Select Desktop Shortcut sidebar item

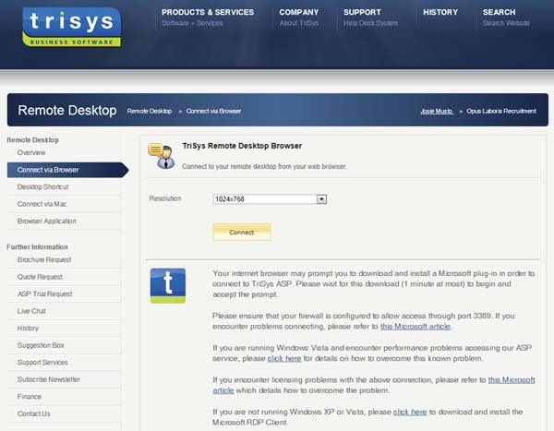(42, 186)
